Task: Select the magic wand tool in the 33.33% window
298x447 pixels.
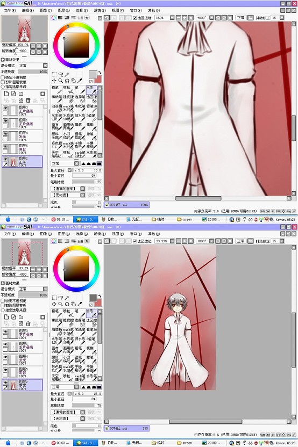Action: point(67,298)
